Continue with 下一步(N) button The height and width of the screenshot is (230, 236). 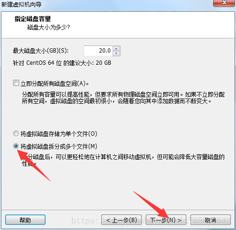pos(166,220)
